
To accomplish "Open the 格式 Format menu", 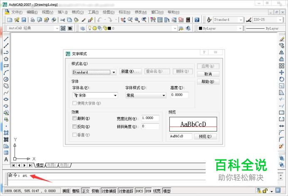I will click(x=78, y=12).
